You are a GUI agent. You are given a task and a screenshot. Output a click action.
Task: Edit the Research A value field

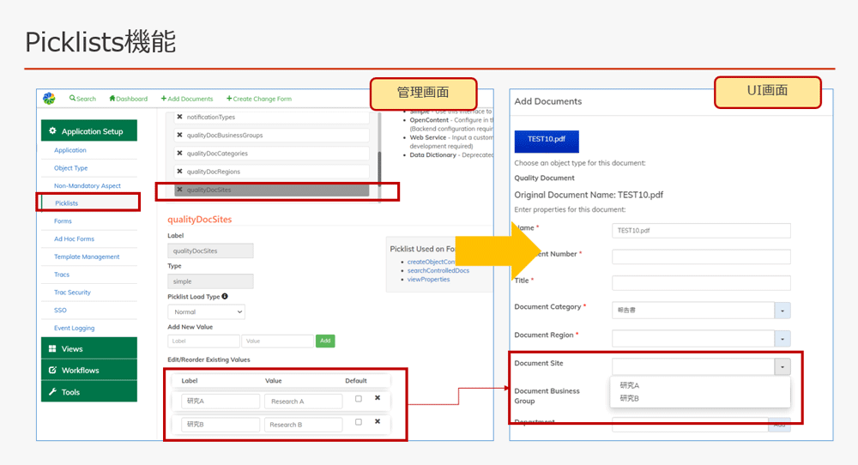[x=303, y=401]
